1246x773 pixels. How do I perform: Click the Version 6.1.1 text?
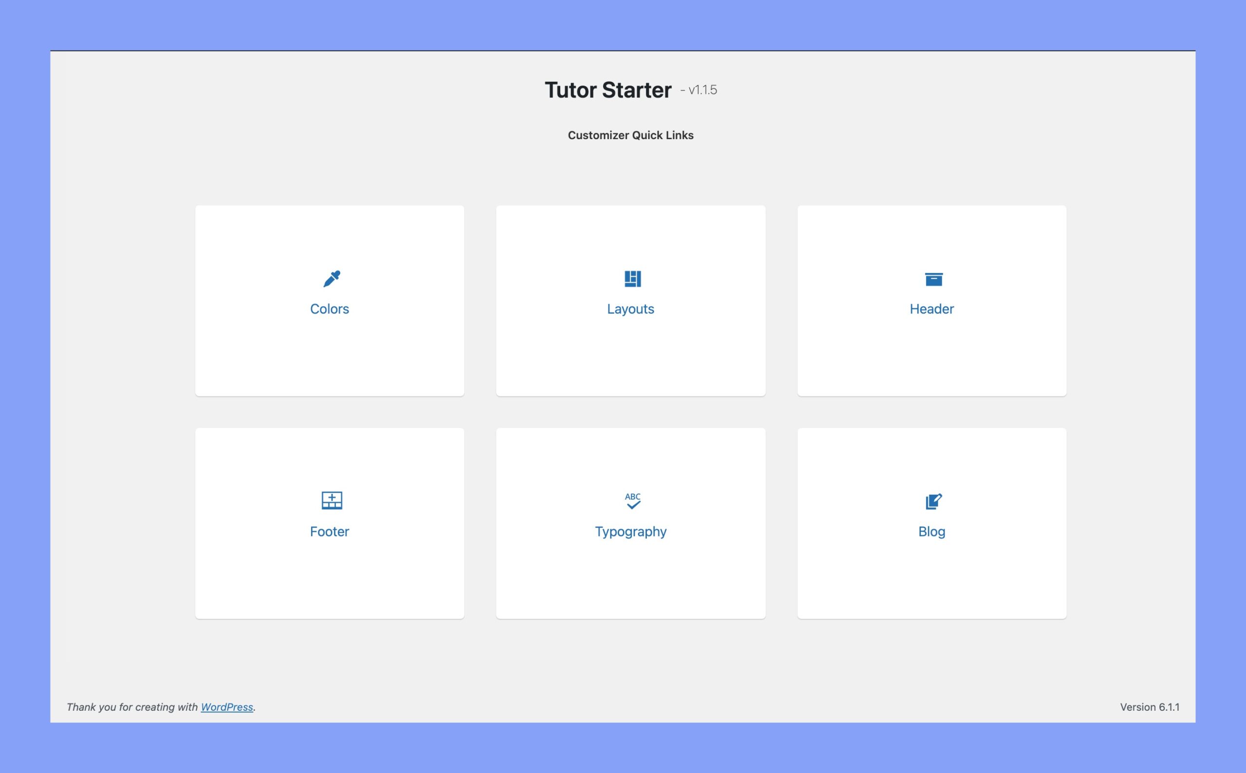point(1149,706)
